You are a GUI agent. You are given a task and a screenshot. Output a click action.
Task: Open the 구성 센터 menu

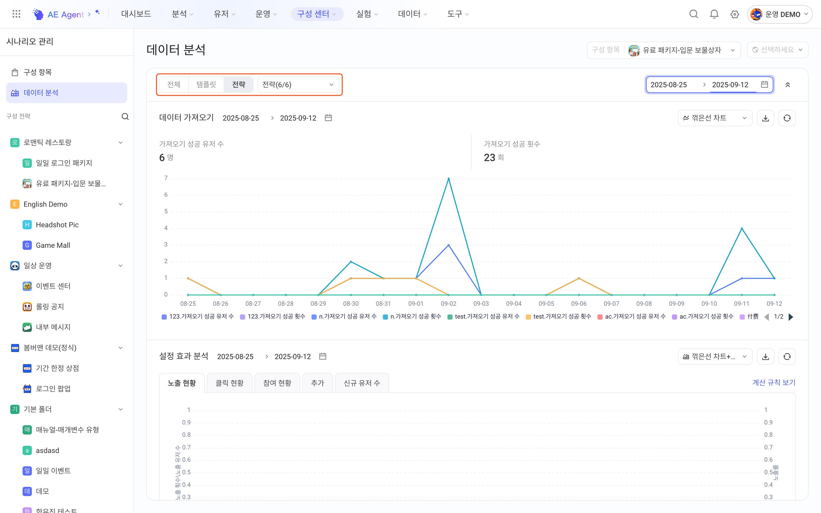click(x=317, y=14)
